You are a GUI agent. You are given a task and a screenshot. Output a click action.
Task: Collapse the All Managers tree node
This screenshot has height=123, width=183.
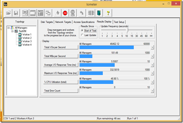pos(8,28)
